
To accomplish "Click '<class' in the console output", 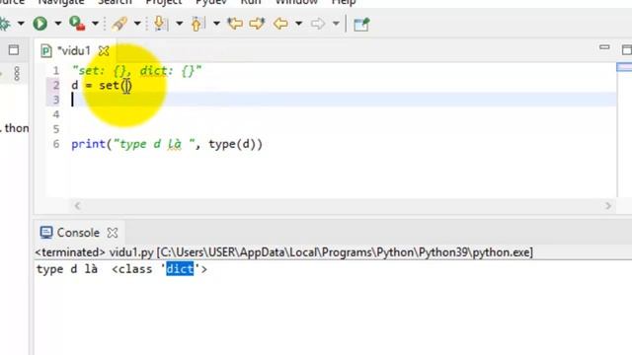I will coord(132,269).
